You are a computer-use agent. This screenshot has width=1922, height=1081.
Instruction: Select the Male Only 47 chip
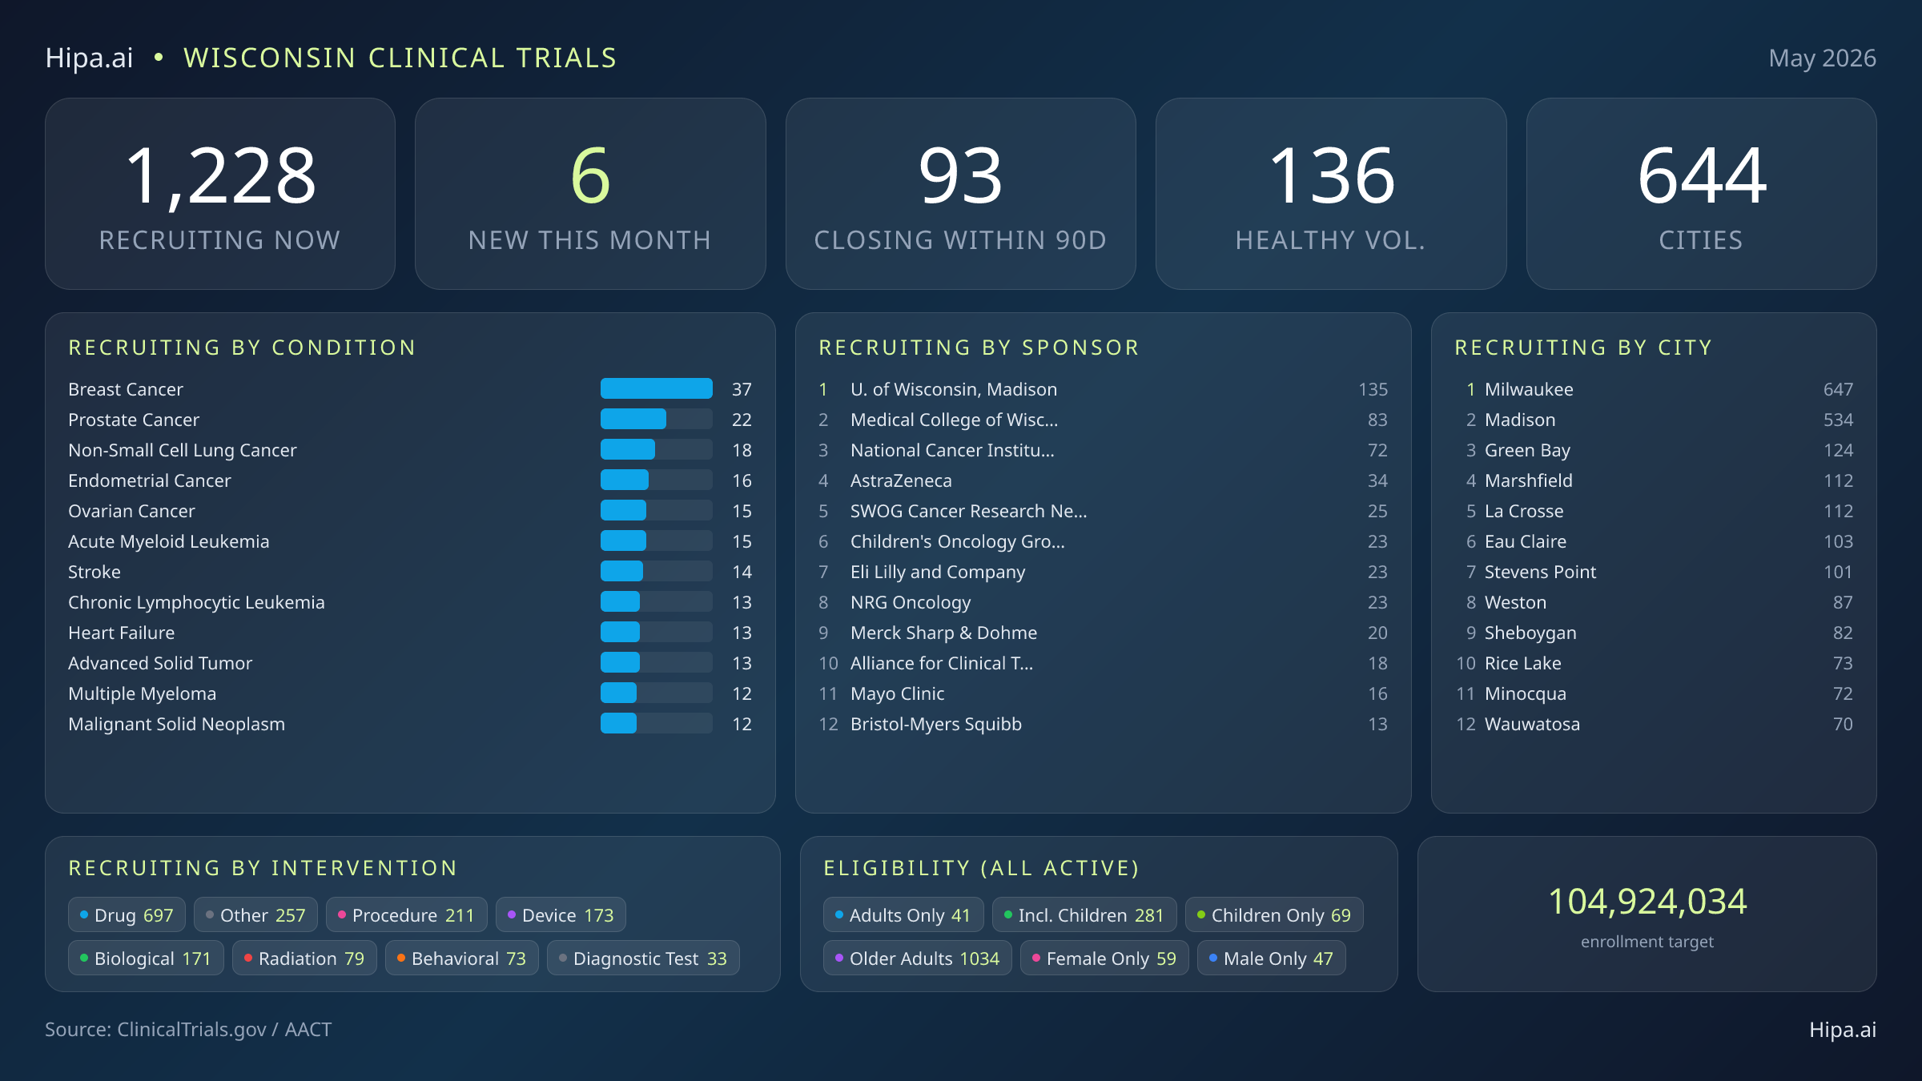click(1272, 958)
